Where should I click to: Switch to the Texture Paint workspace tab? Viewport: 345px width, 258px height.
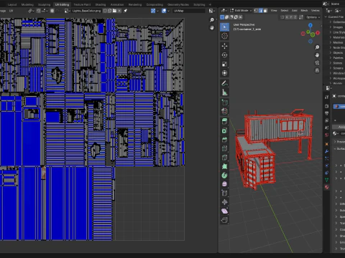coord(82,4)
